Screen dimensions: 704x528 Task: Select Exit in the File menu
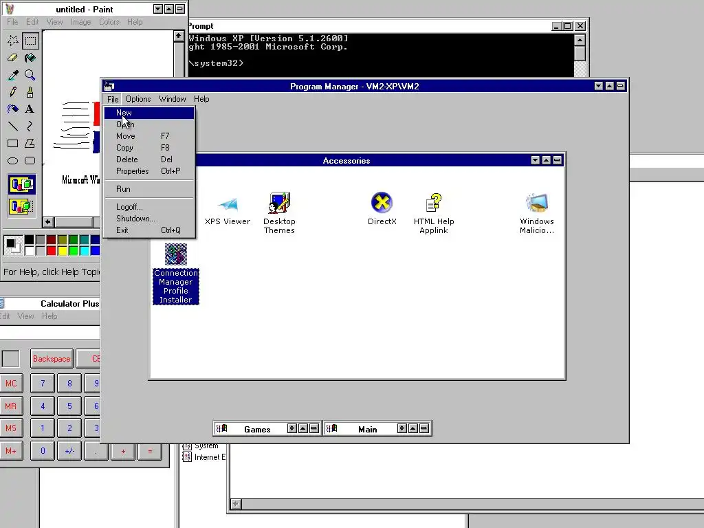click(x=149, y=230)
